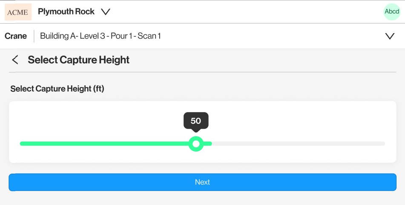The height and width of the screenshot is (205, 405).
Task: Click the Select Capture Height (ft) label
Action: point(57,89)
